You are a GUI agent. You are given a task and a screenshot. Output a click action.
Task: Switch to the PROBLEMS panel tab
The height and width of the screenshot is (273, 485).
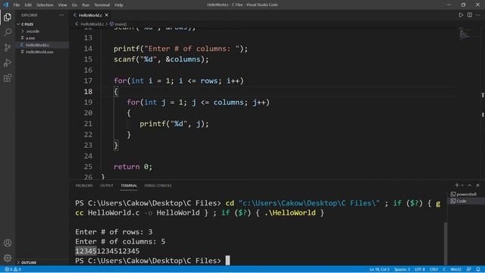[x=84, y=185]
